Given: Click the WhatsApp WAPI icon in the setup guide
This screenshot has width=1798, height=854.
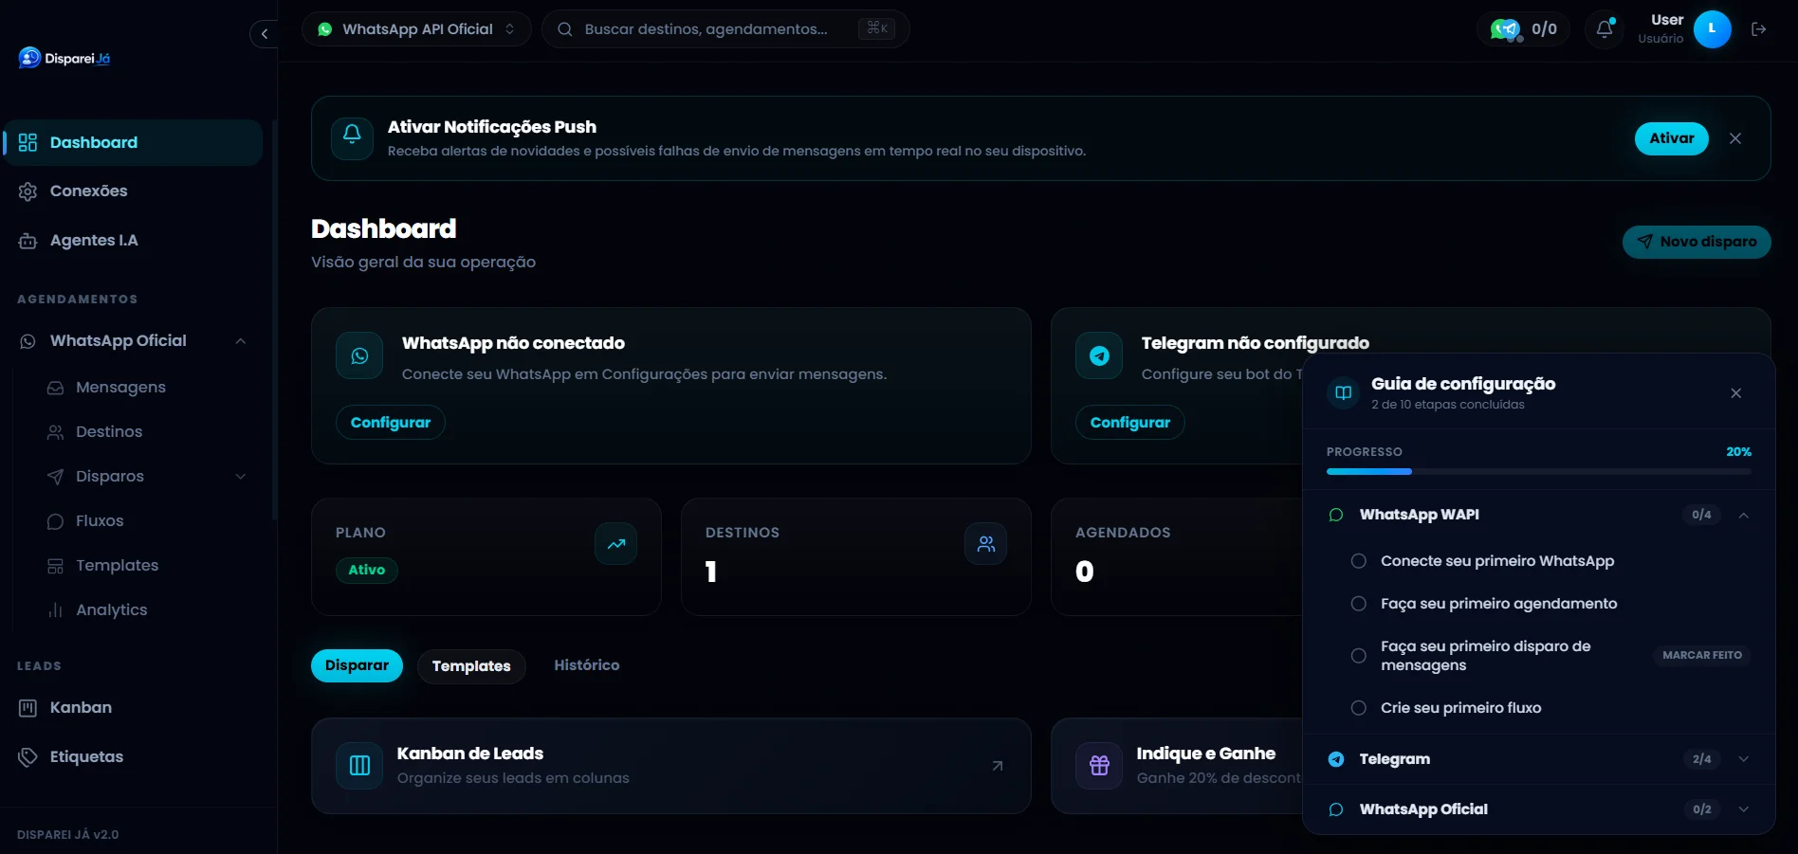Looking at the screenshot, I should click(x=1336, y=515).
